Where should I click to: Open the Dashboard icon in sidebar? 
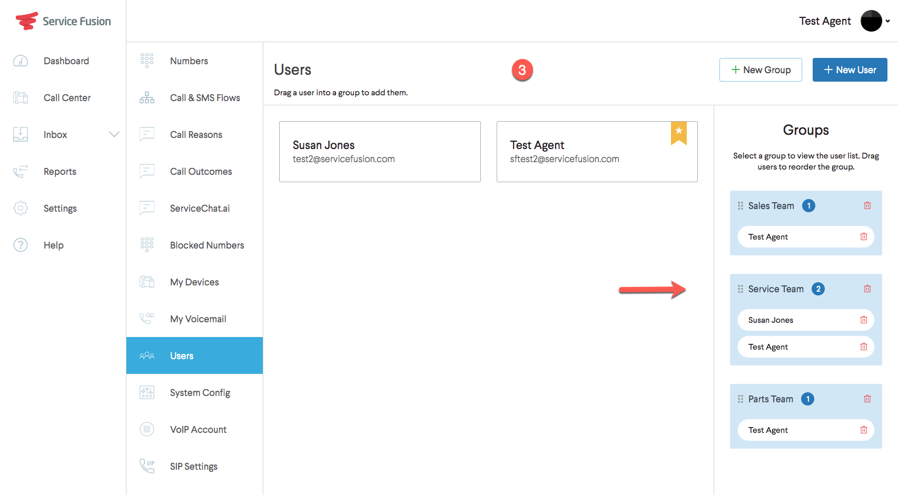pos(21,61)
